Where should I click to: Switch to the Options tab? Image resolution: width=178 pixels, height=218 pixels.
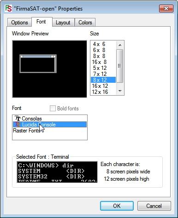tap(19, 23)
